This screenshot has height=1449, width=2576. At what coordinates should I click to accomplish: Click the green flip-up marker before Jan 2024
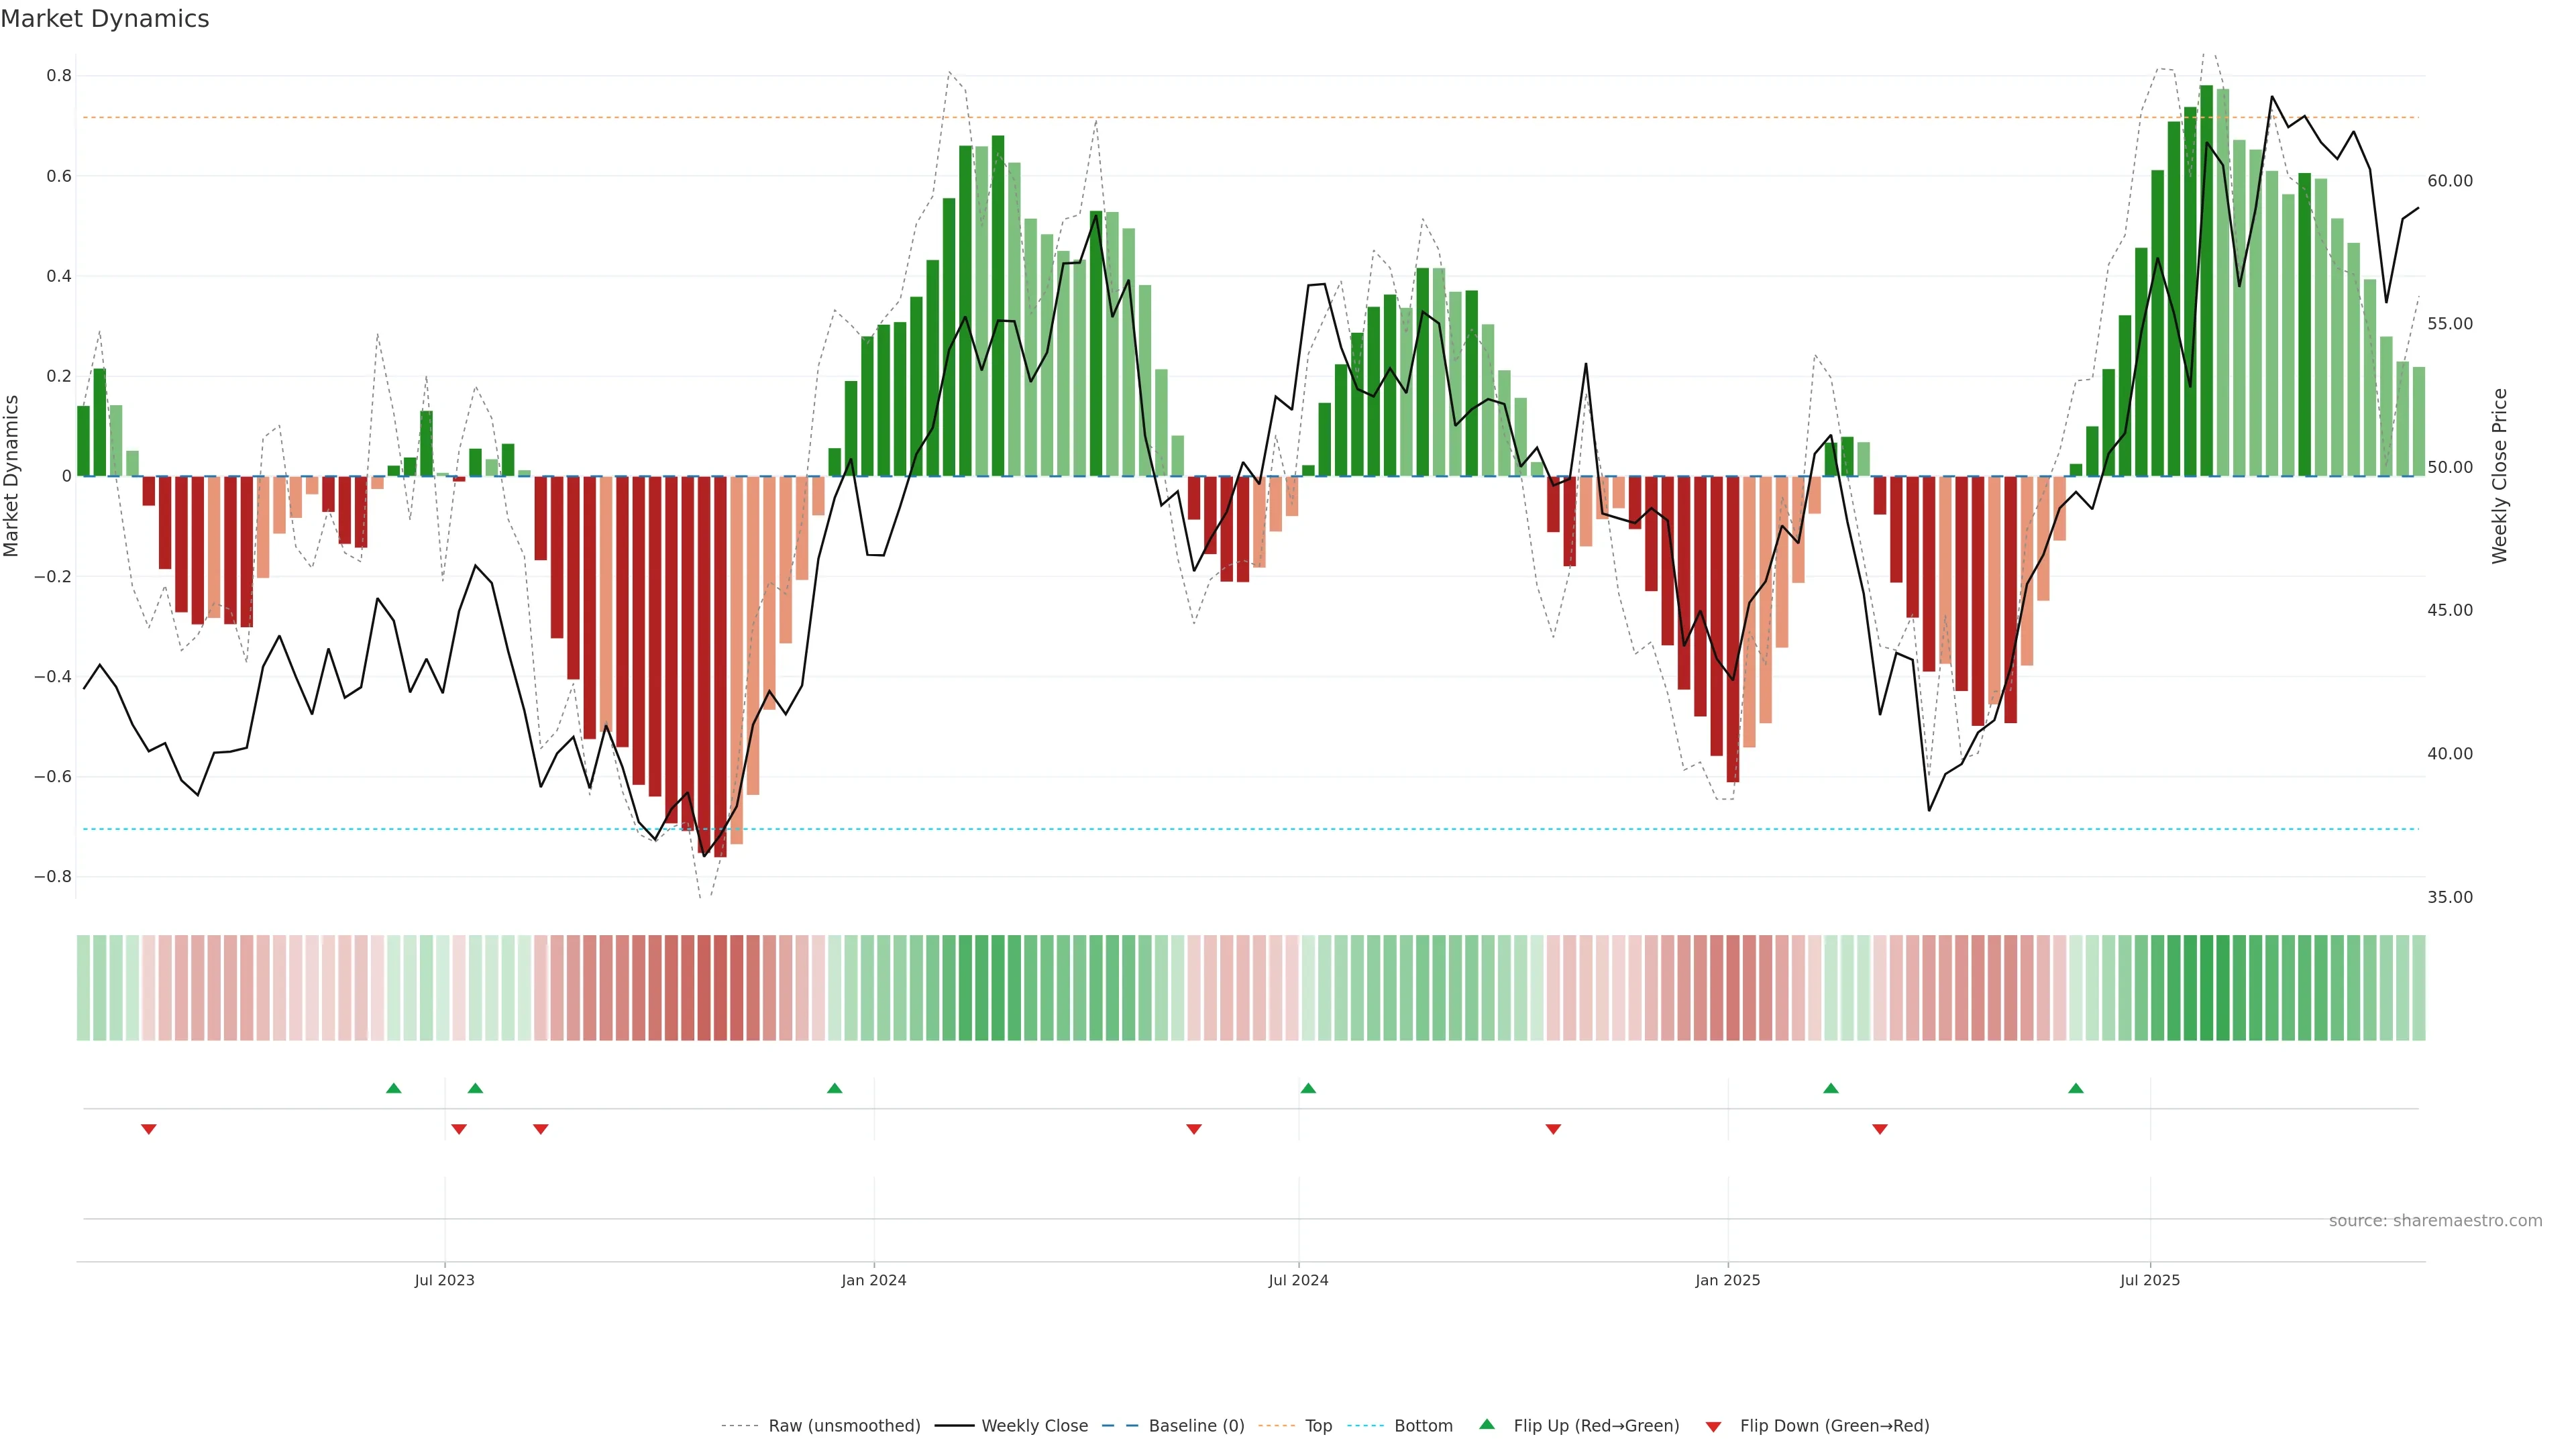point(835,1088)
